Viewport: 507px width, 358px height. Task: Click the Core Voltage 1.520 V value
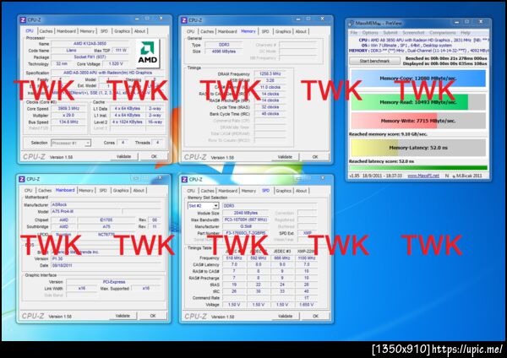pyautogui.click(x=116, y=64)
